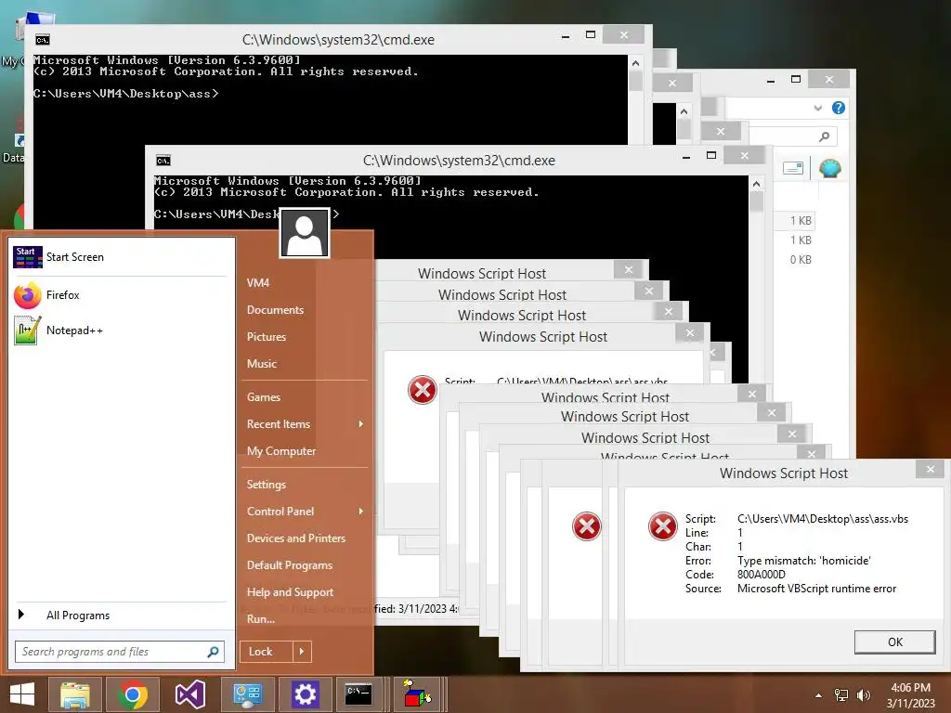Image resolution: width=951 pixels, height=713 pixels.
Task: Open Google Chrome from the taskbar
Action: (133, 694)
